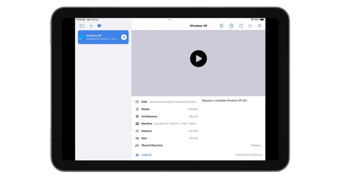Click the 512 MB memory value
This screenshot has height=178, width=340.
[x=193, y=131]
